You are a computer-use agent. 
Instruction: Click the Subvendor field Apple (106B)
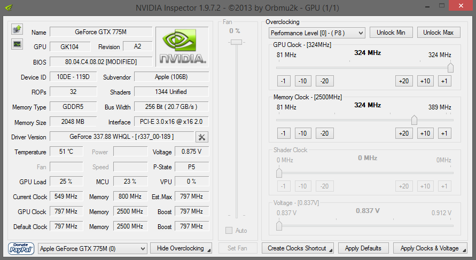171,77
